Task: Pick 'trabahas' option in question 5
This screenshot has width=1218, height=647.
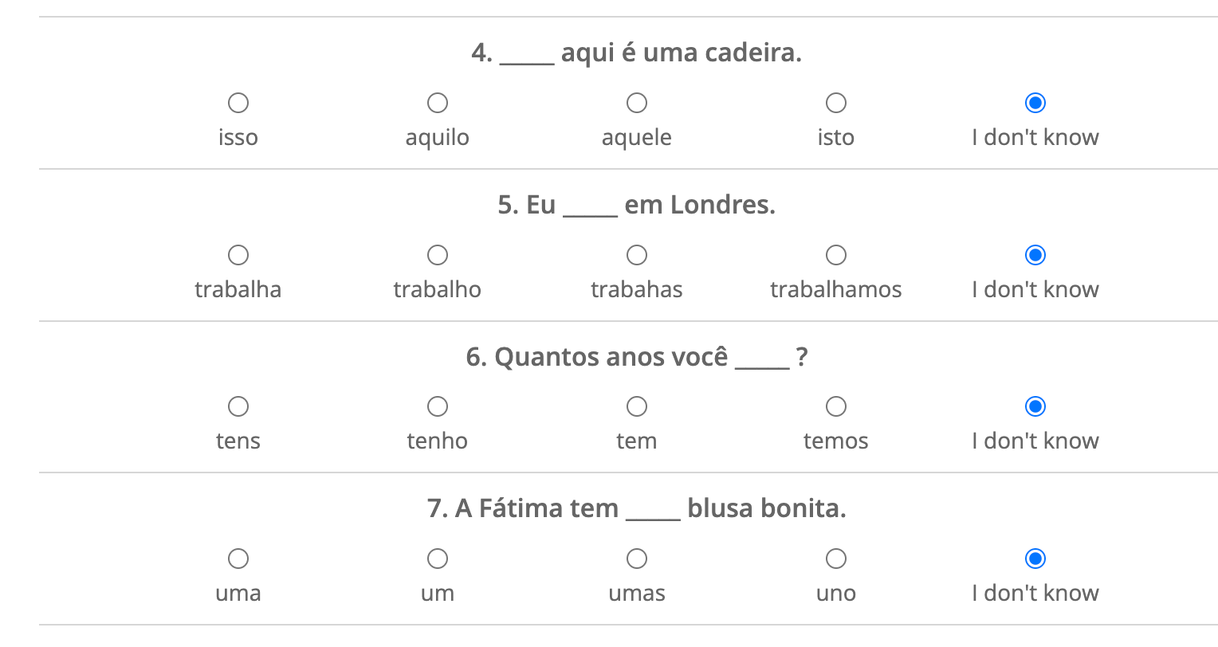Action: click(637, 255)
